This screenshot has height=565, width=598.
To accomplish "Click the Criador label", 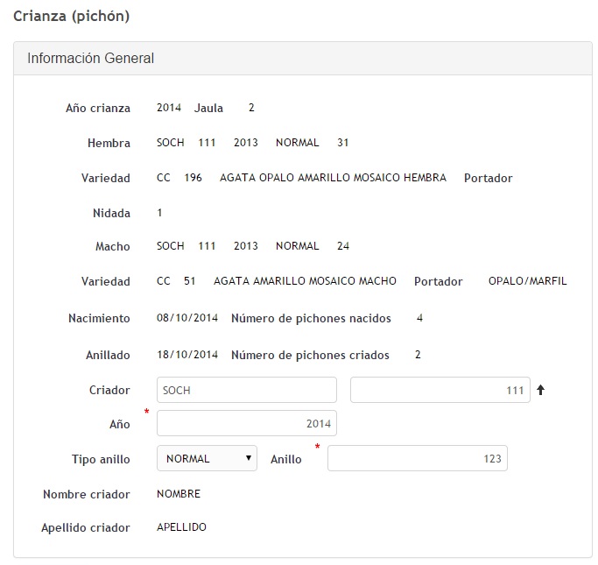I will click(109, 391).
